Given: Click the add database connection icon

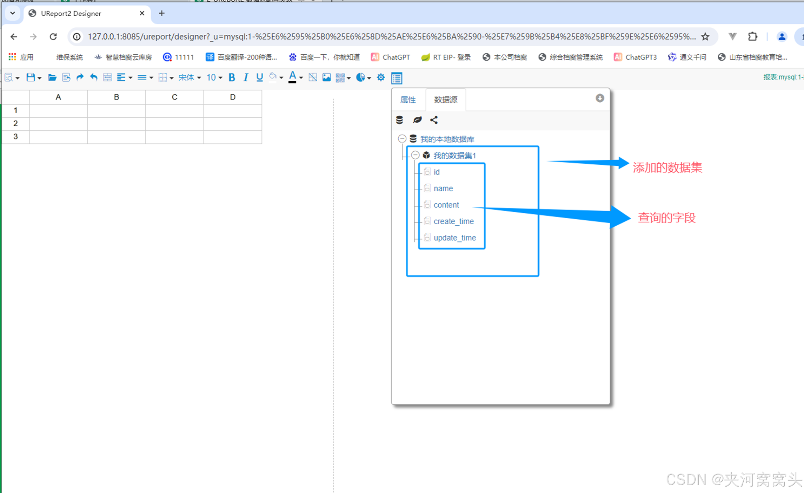Looking at the screenshot, I should click(x=399, y=120).
